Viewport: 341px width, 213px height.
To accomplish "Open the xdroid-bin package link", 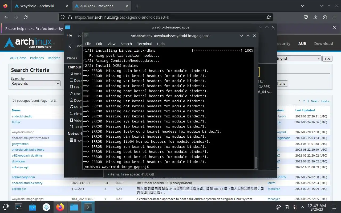I will [19, 189].
